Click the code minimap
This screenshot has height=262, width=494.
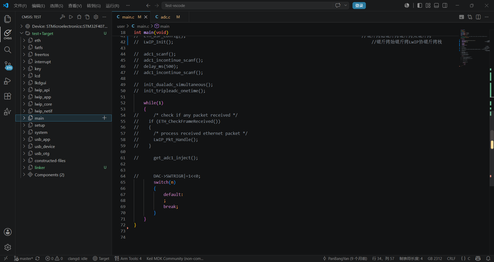474,48
